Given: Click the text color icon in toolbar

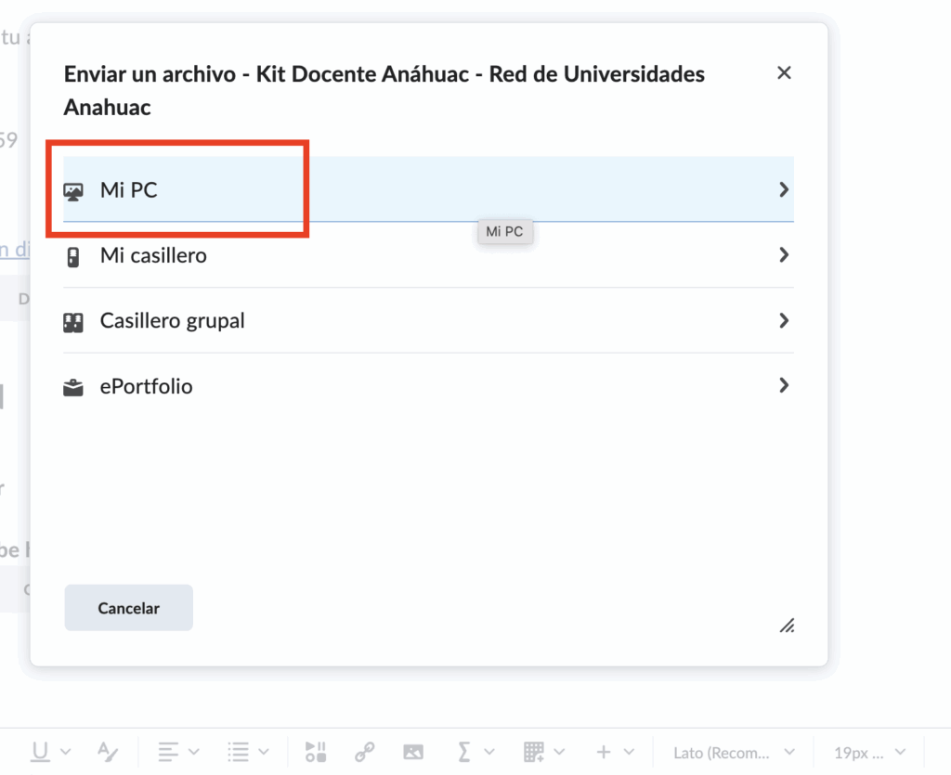Looking at the screenshot, I should click(x=108, y=752).
